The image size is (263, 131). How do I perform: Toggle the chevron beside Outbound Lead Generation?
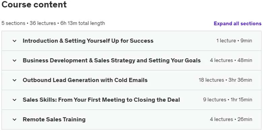pos(14,80)
